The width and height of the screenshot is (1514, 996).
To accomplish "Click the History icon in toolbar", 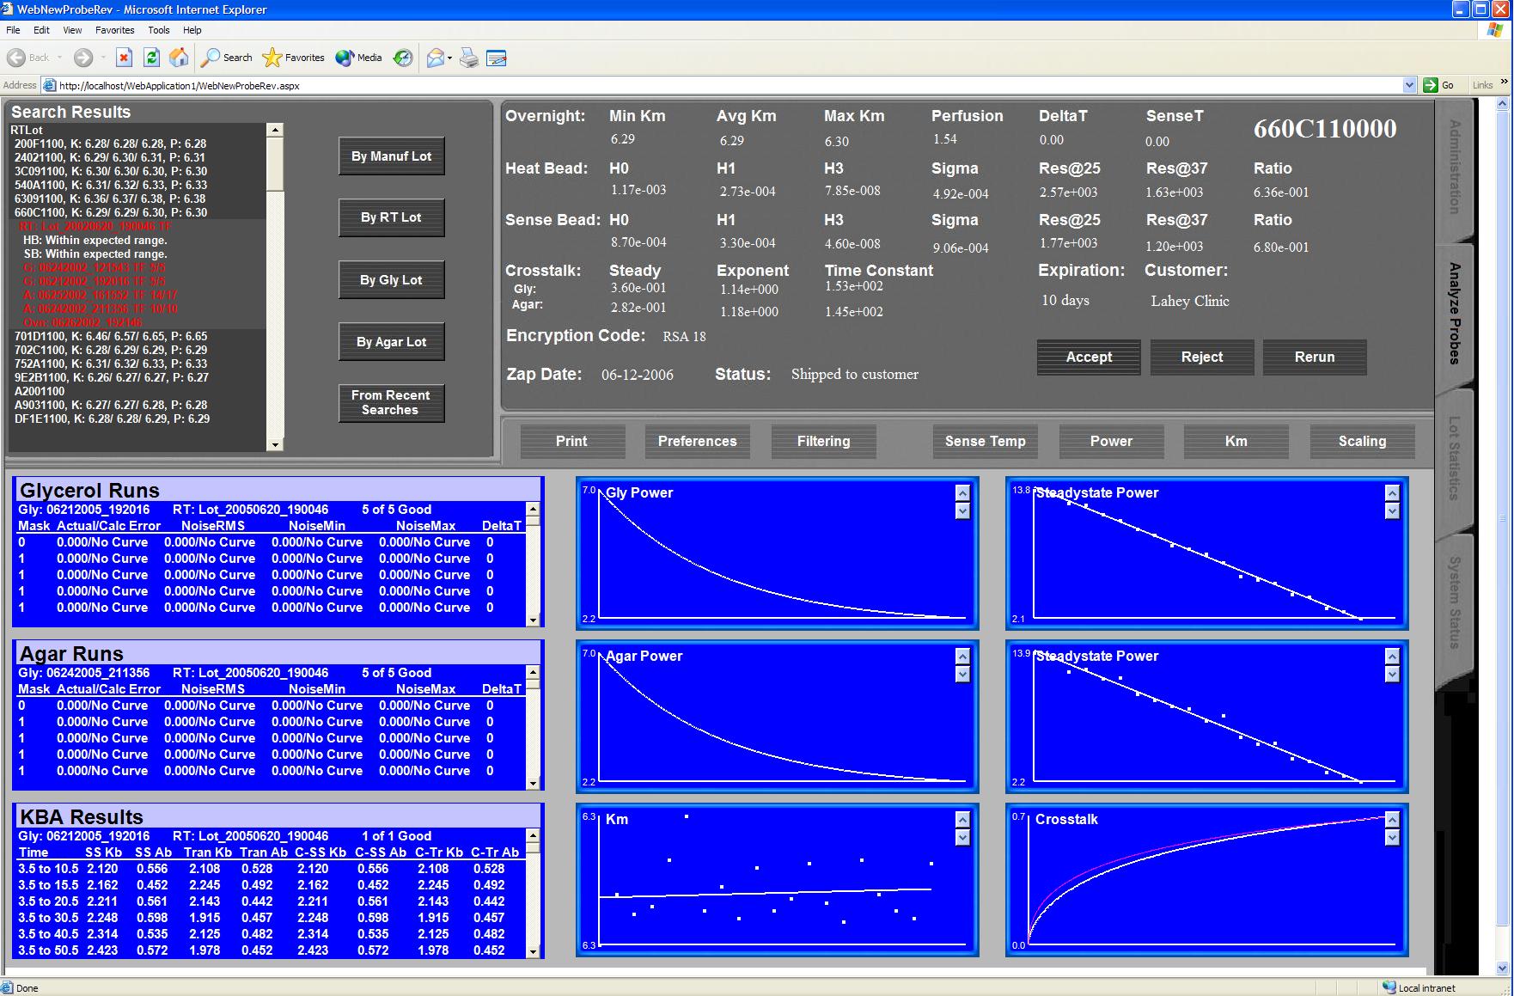I will point(403,58).
